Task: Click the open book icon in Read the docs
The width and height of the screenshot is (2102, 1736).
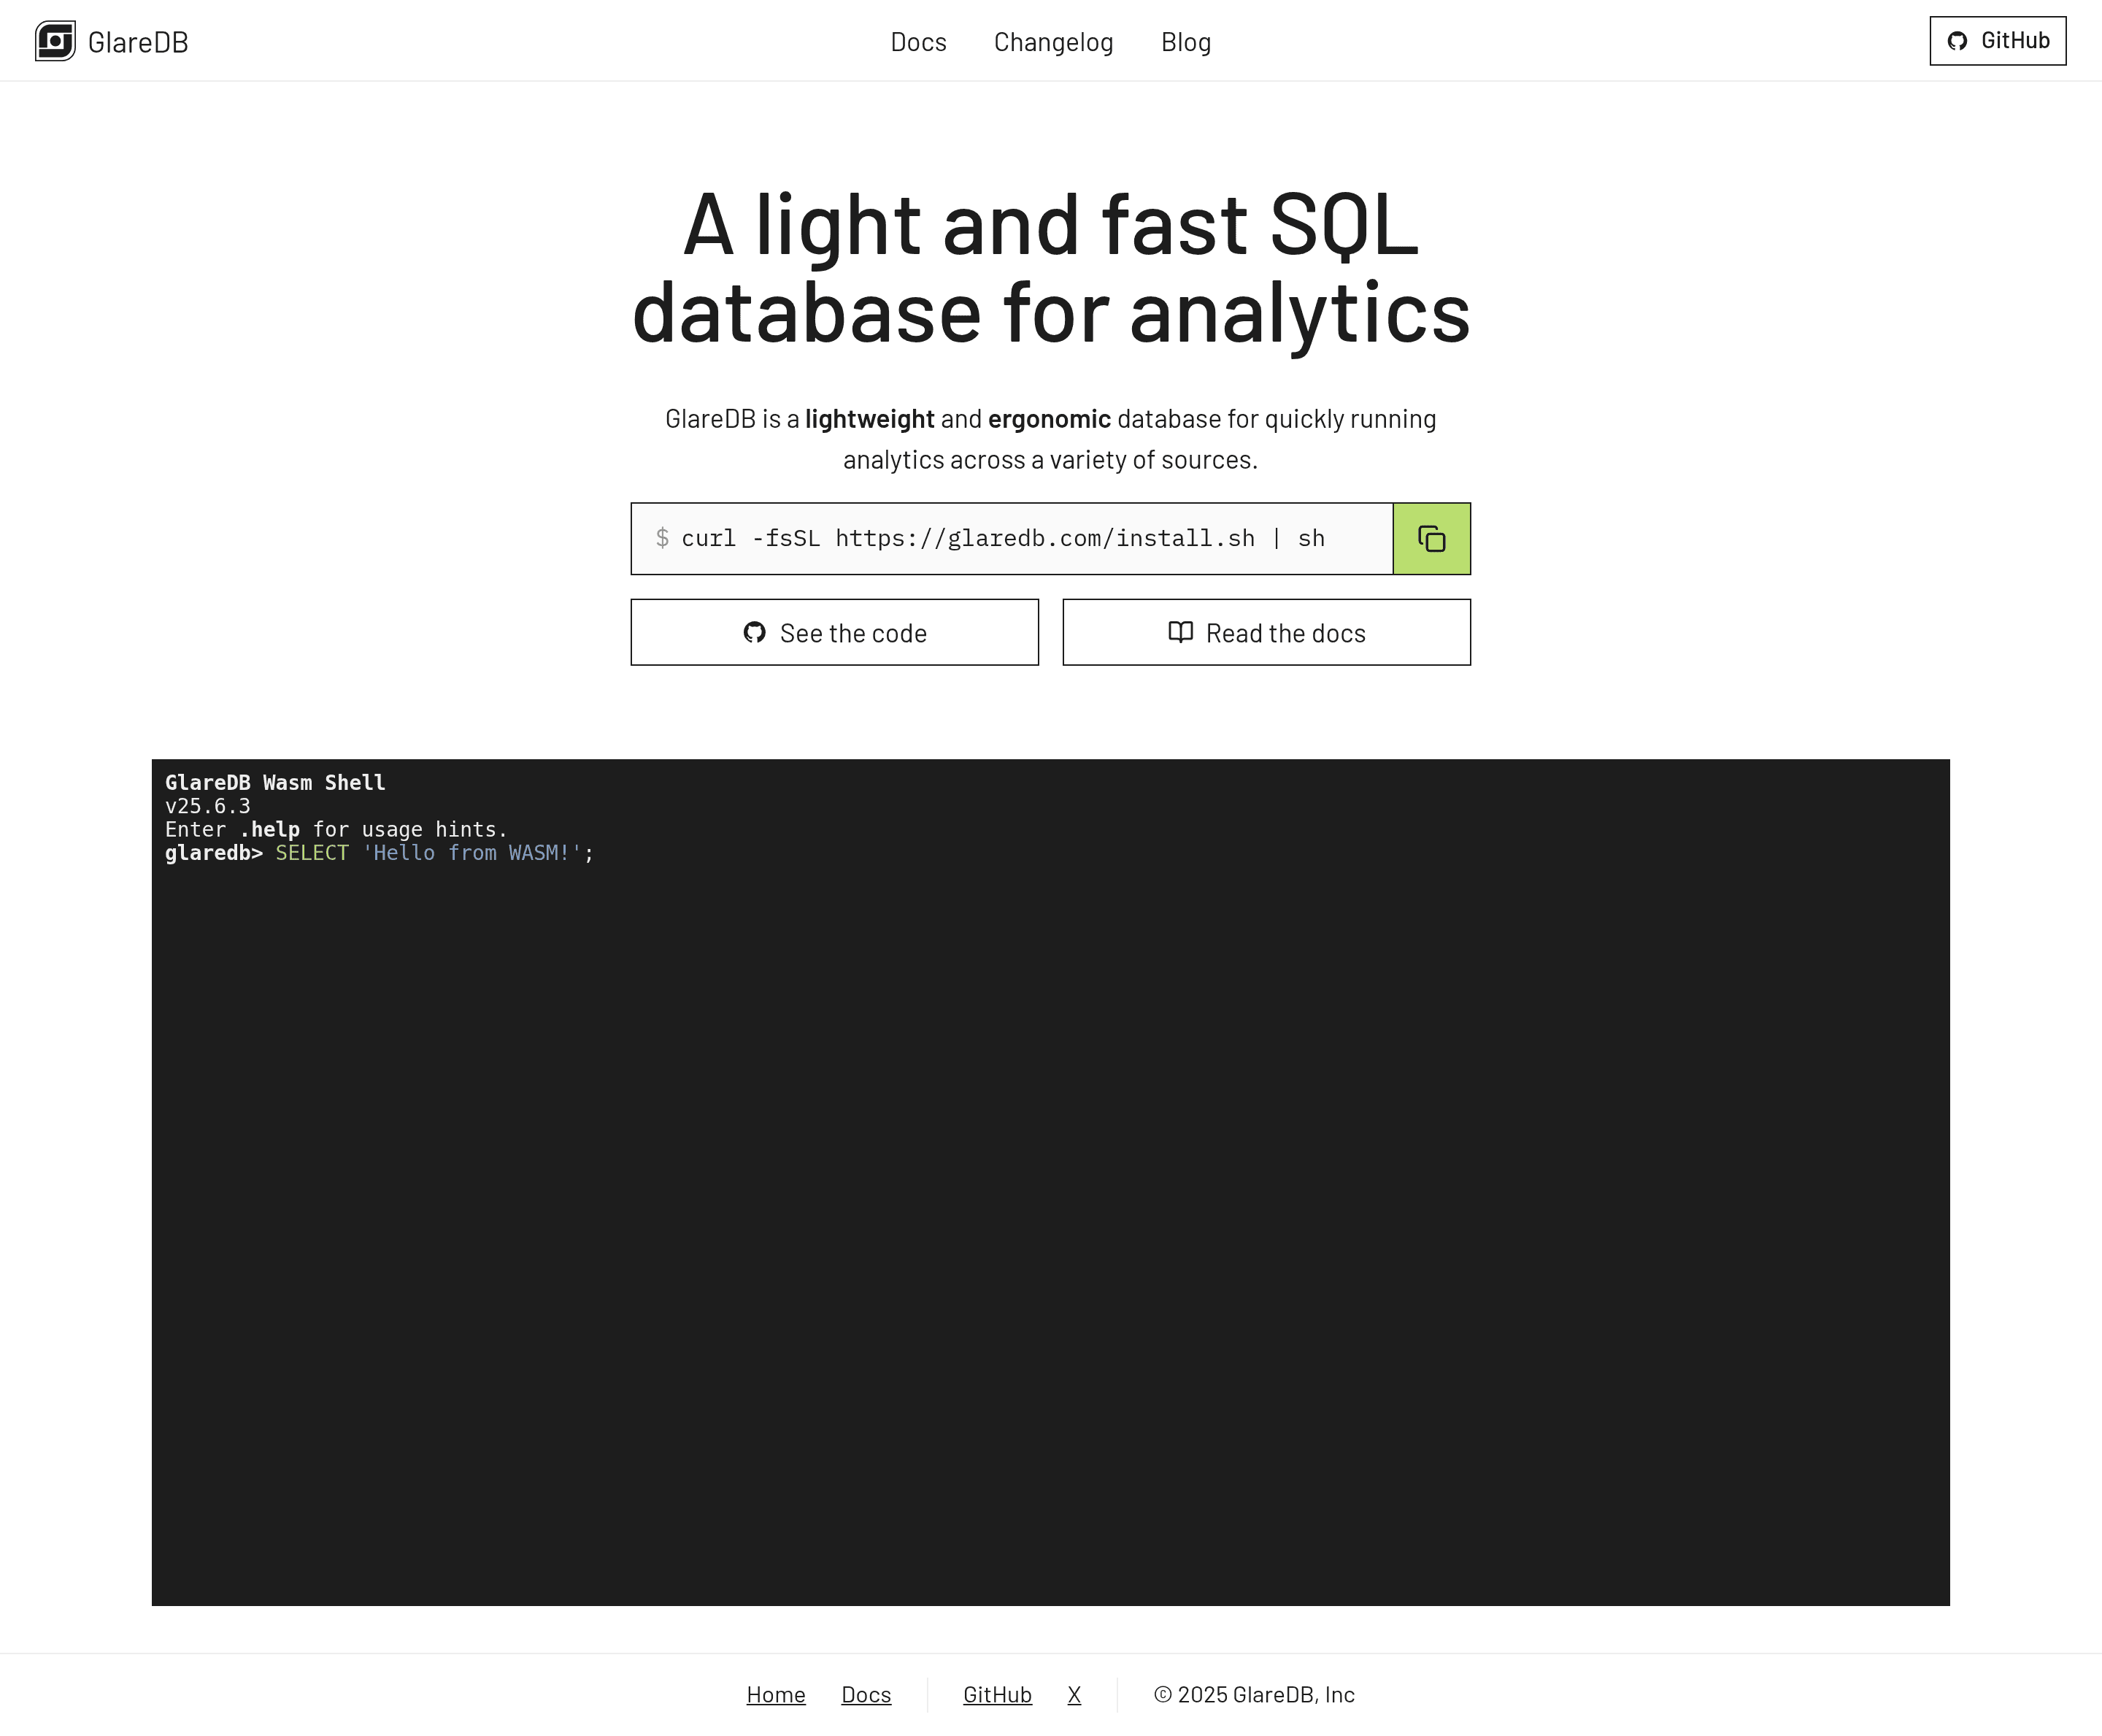Action: [1180, 632]
